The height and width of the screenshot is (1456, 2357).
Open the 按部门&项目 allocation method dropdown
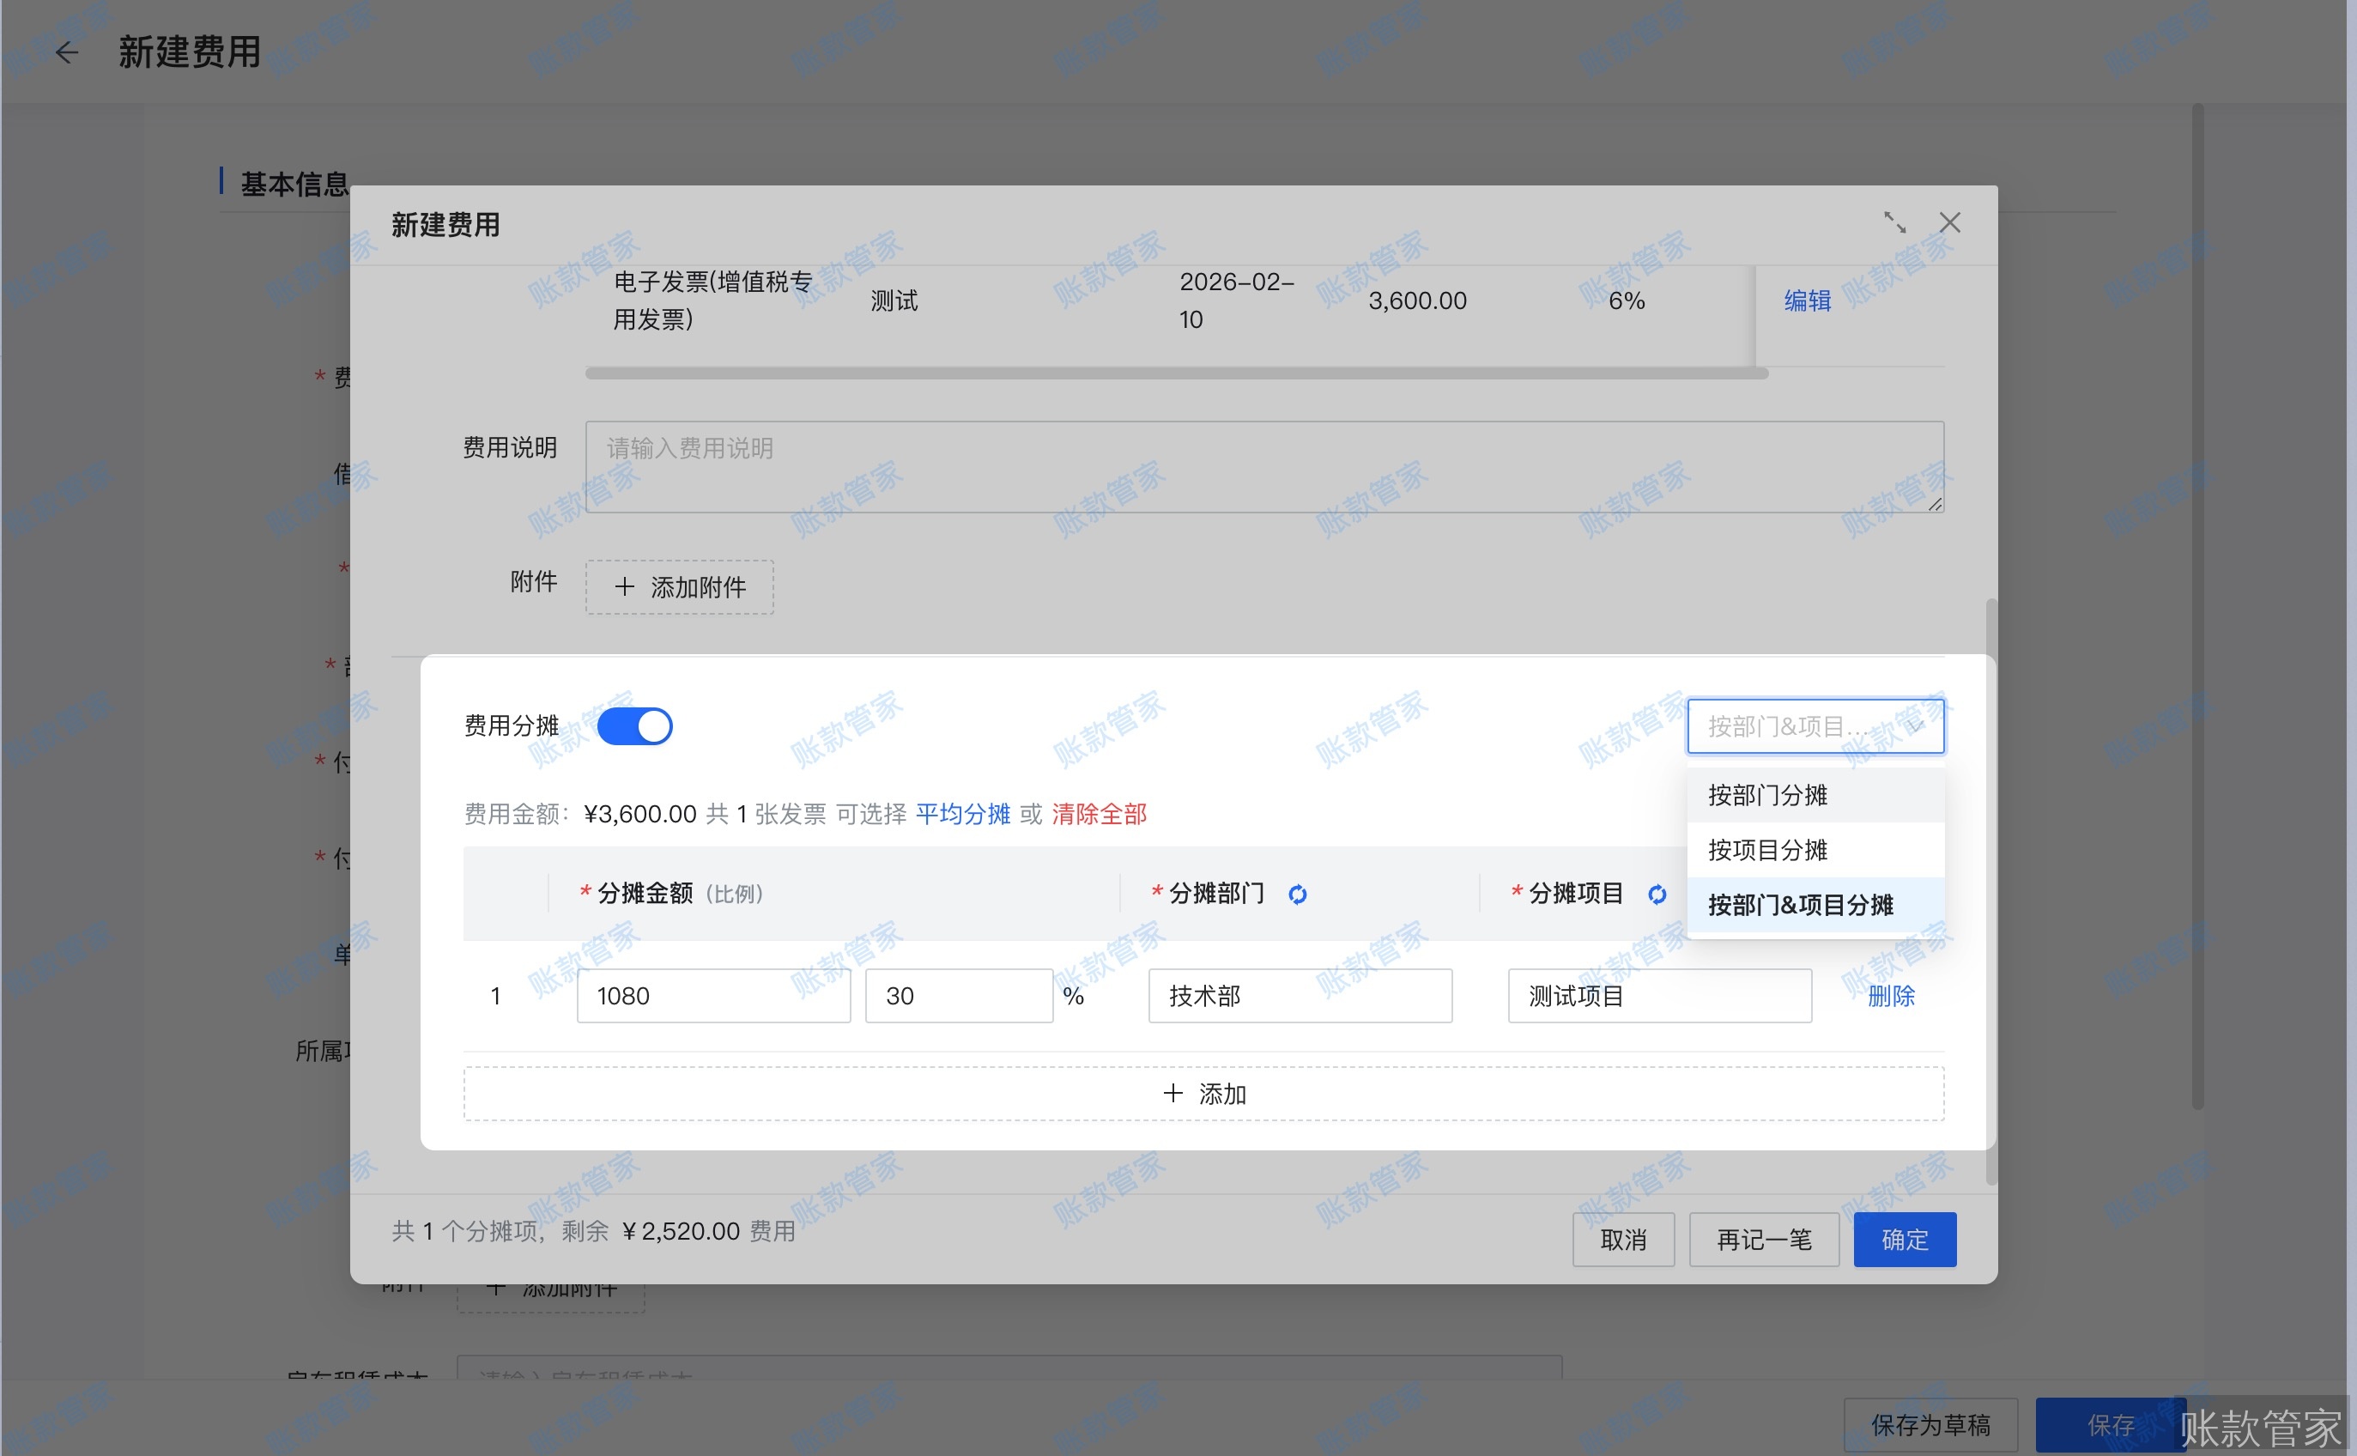[1815, 726]
